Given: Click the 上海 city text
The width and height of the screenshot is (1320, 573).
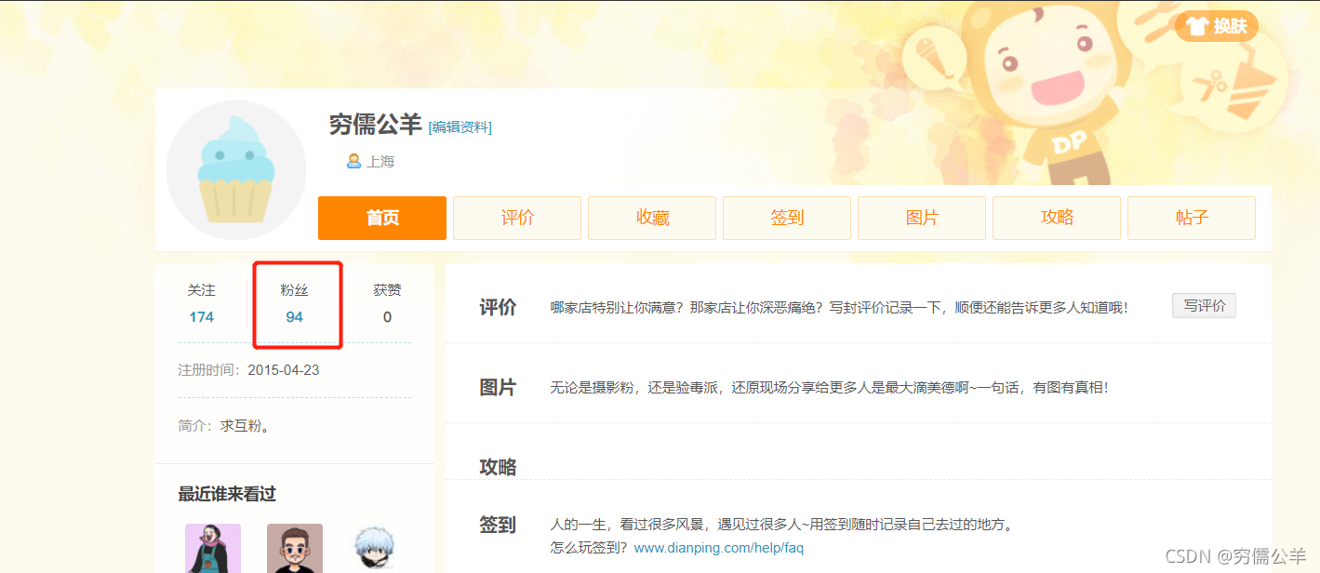Looking at the screenshot, I should click(380, 162).
